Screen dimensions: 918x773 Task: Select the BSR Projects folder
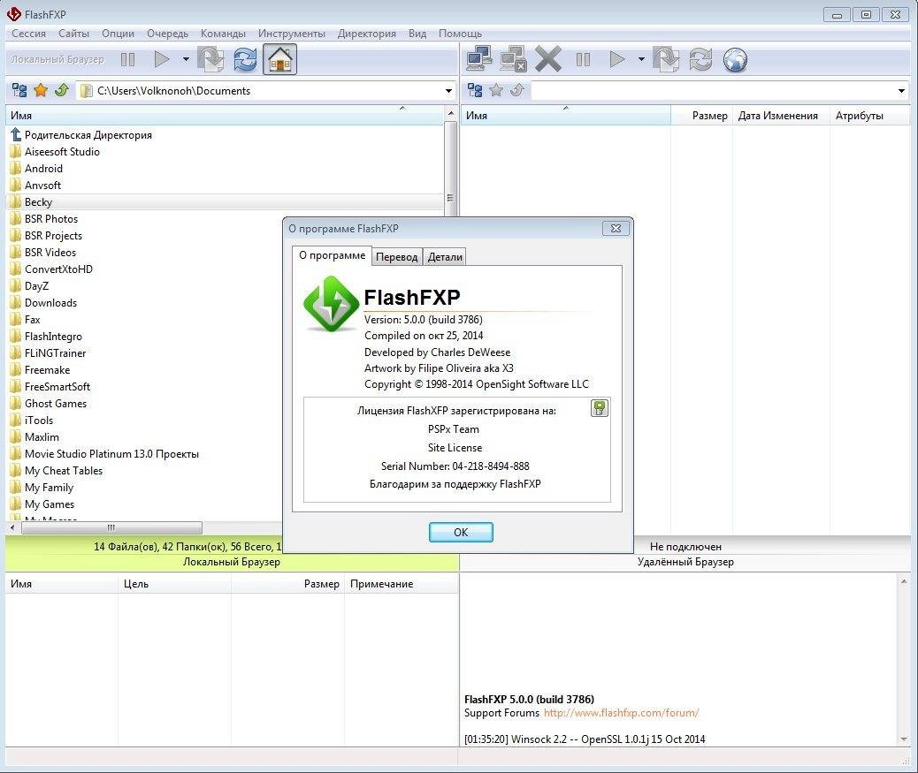53,236
